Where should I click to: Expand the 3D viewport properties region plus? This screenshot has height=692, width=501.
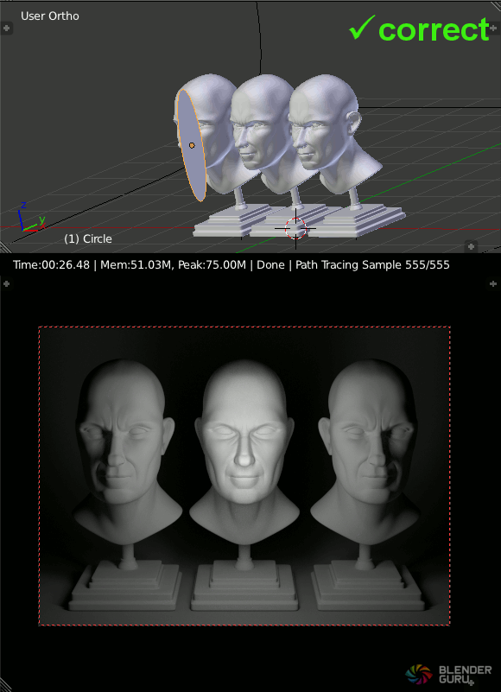click(x=494, y=29)
